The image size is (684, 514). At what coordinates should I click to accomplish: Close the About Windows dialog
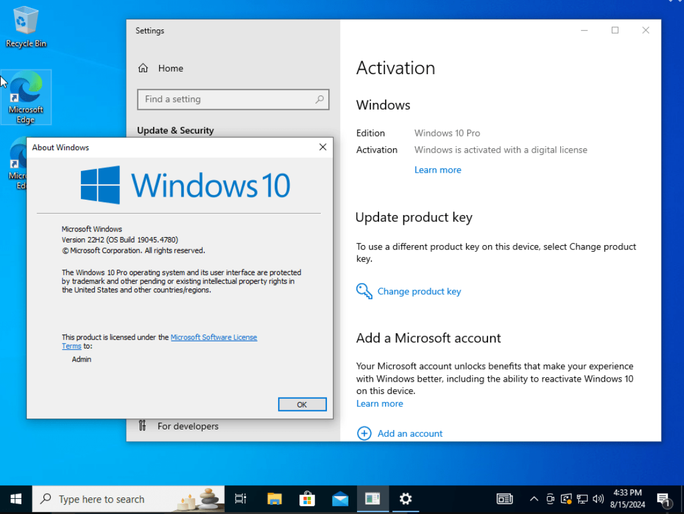[323, 147]
